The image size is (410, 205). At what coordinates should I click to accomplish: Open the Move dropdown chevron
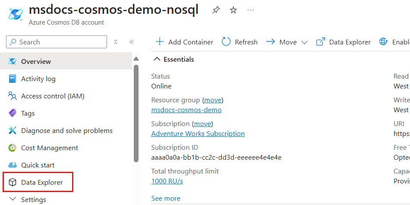pos(304,42)
